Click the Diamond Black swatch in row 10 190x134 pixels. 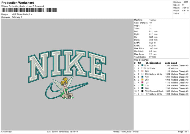[x=142, y=91]
